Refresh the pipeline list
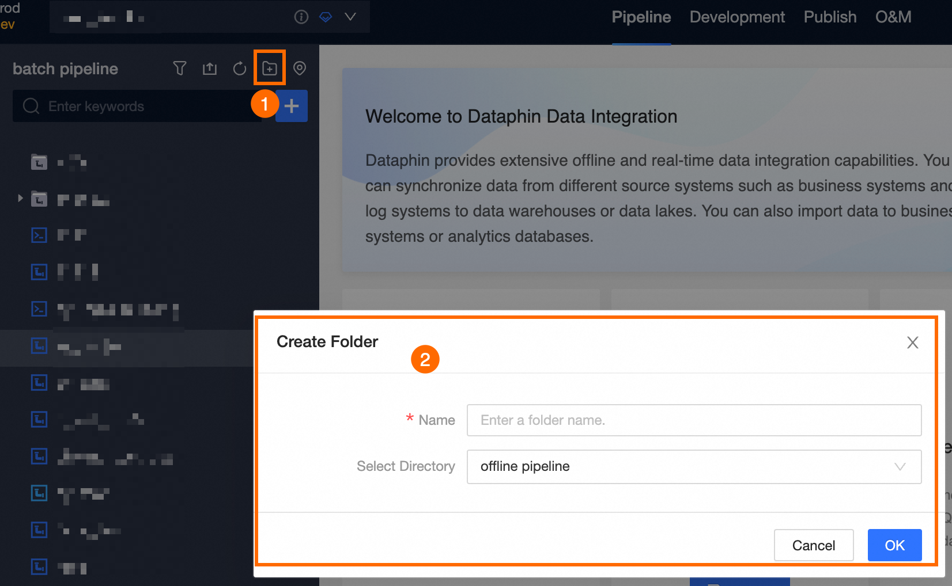The width and height of the screenshot is (952, 586). pos(239,68)
